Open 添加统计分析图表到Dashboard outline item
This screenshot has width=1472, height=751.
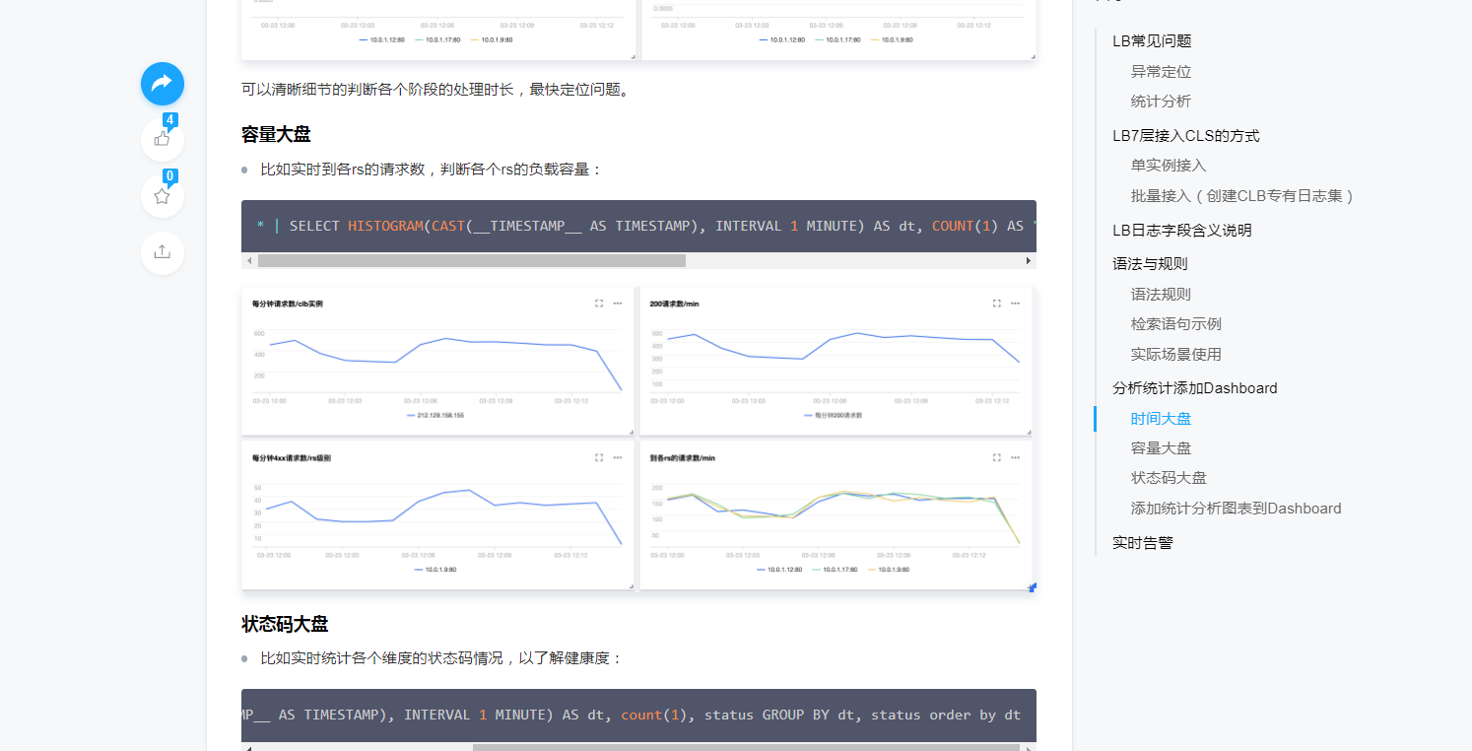click(1237, 509)
